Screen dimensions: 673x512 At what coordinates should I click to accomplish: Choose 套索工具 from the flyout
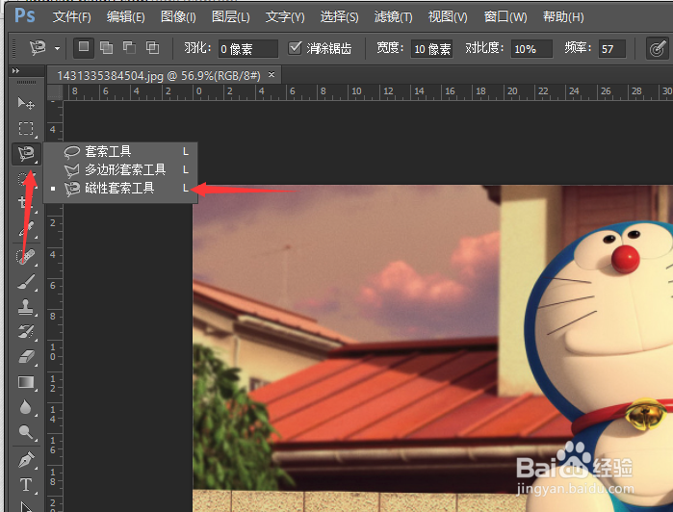pyautogui.click(x=120, y=151)
